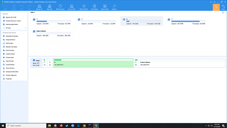Viewport: 227px width, 128px height.
Task: Click the Apply toolbar icon
Action: (x=5, y=7)
